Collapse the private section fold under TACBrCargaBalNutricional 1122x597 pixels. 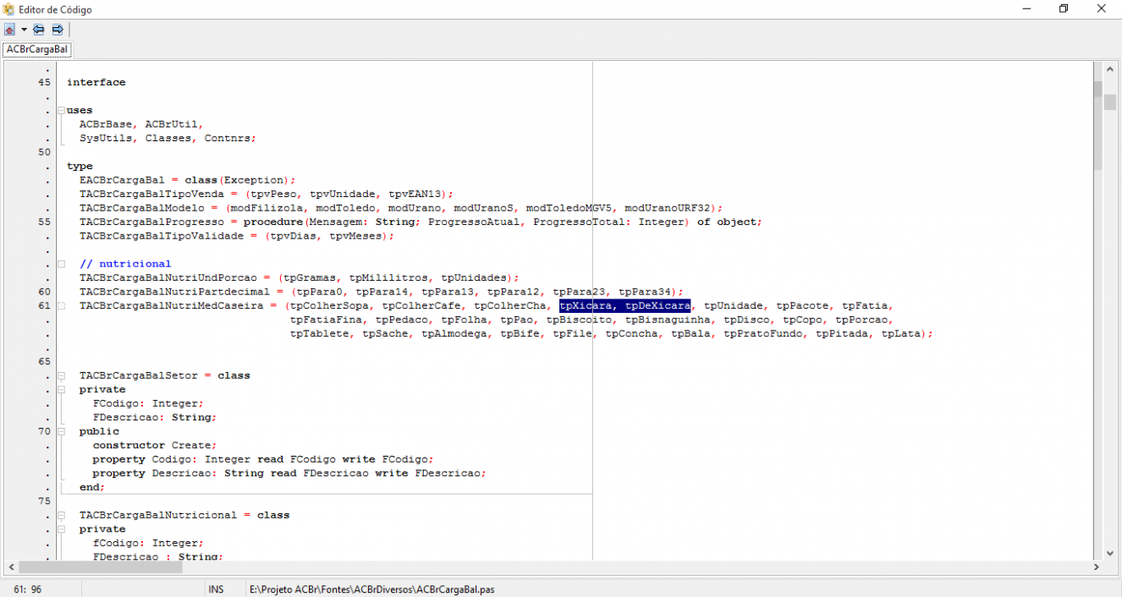tap(61, 529)
